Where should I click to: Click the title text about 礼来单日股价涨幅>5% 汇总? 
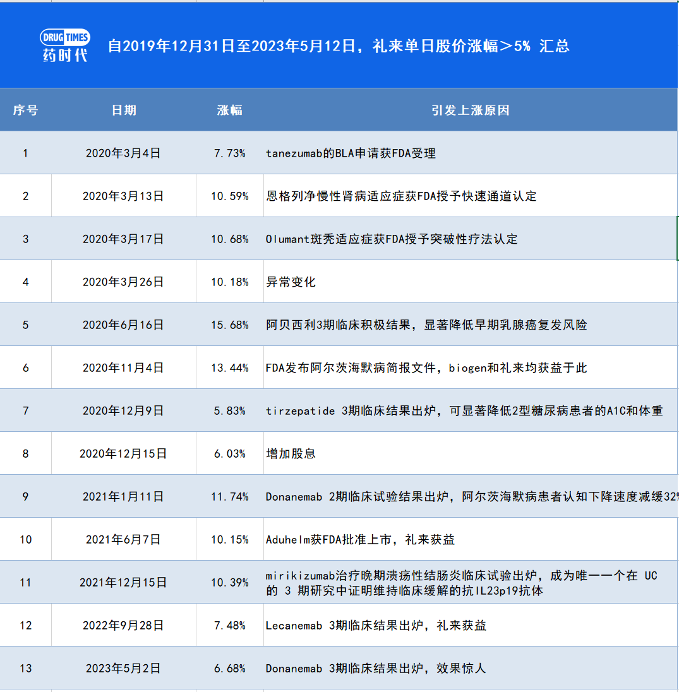point(339,46)
